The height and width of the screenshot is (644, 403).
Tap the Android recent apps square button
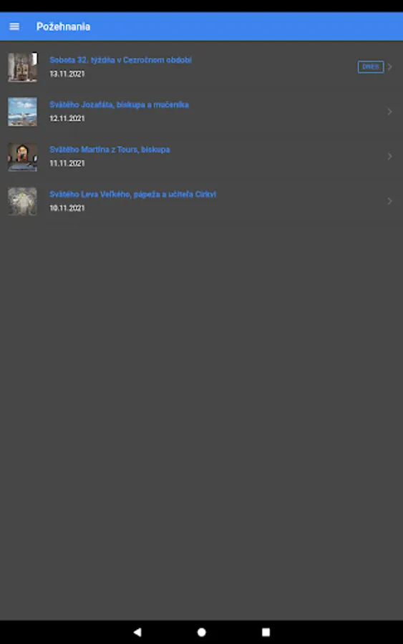click(266, 632)
